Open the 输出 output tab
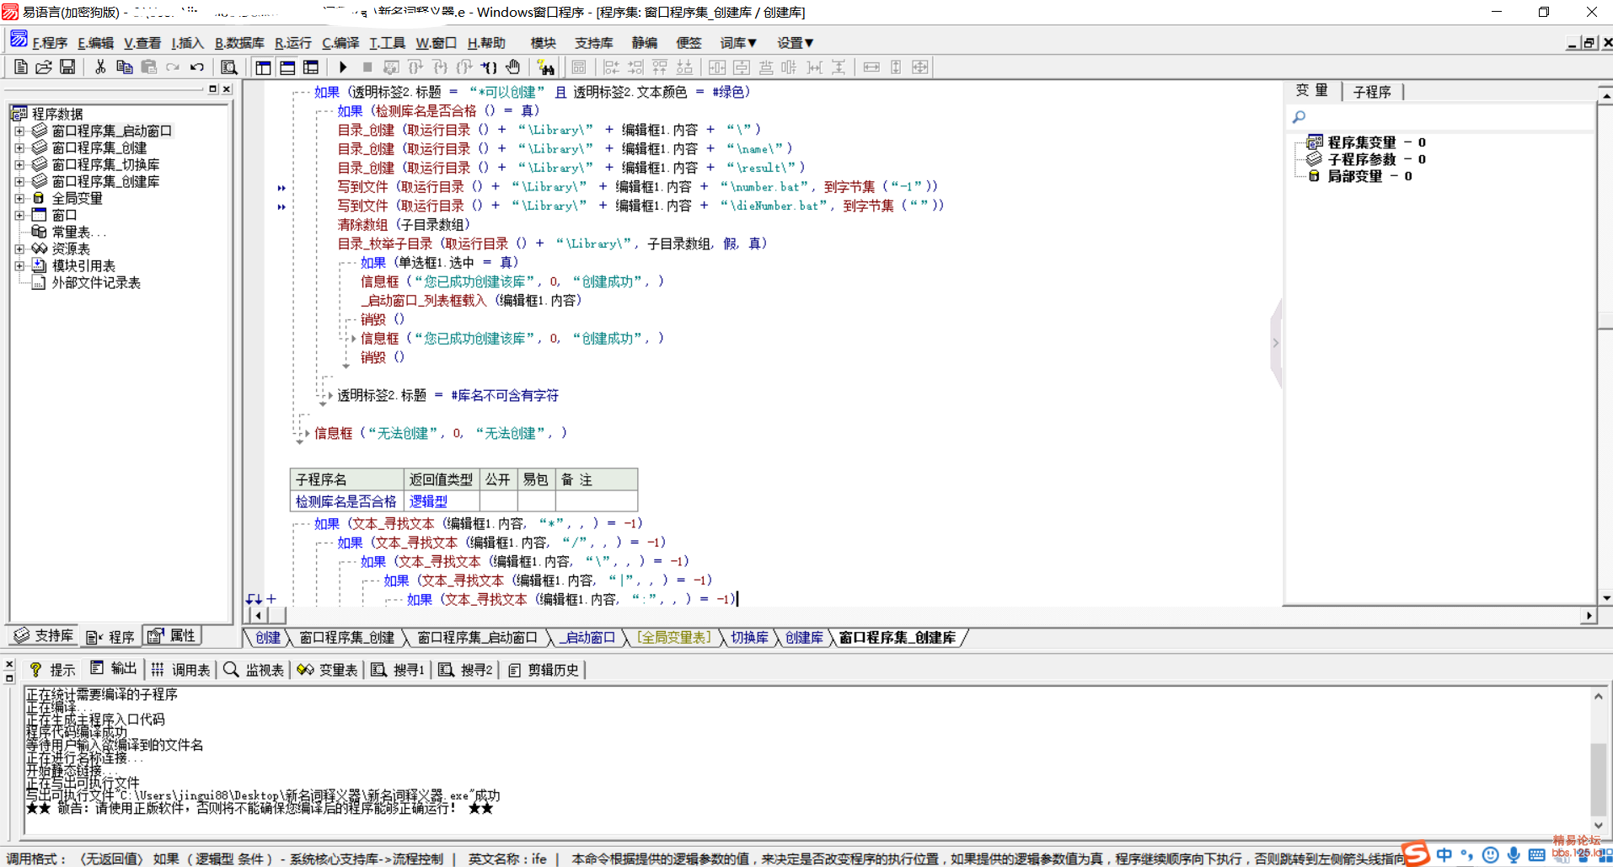This screenshot has height=867, width=1613. coord(114,669)
